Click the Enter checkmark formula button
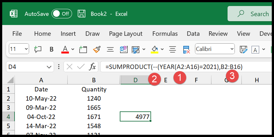Screen dimensions: 274x137 click(x=81, y=67)
